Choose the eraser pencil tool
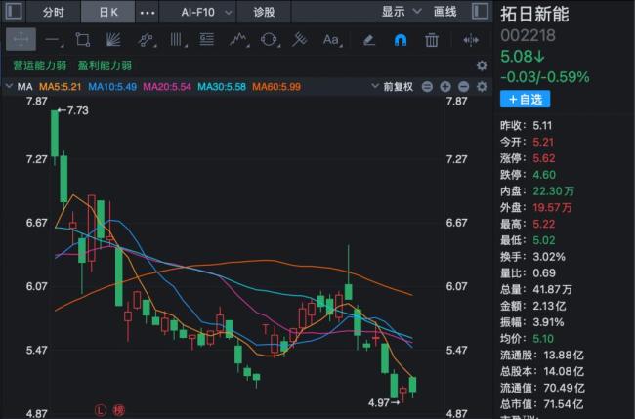This screenshot has height=419, width=635. click(x=368, y=40)
